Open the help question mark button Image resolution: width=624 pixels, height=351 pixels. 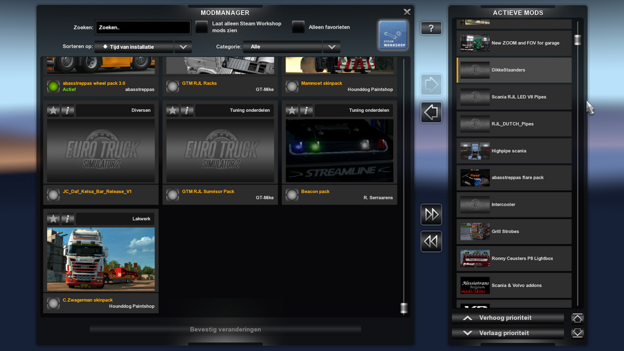pyautogui.click(x=431, y=28)
